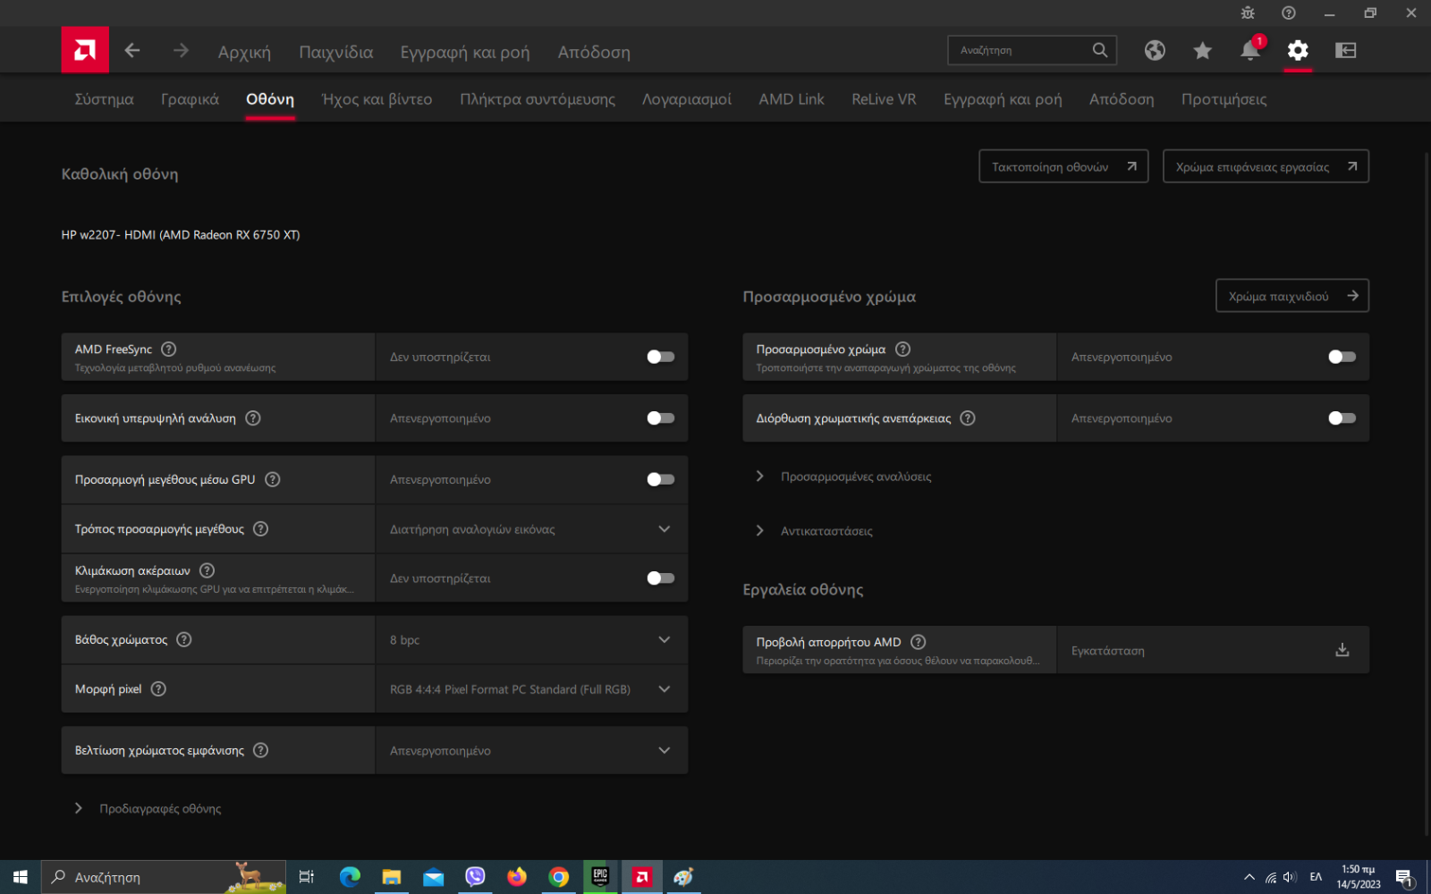Show help for Προσαρμογή μεγέθους μέσω GPU
Image resolution: width=1431 pixels, height=894 pixels.
pos(273,479)
